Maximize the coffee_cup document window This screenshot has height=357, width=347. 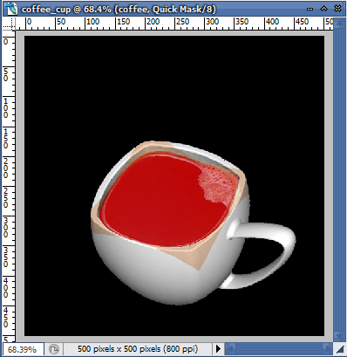pos(323,9)
